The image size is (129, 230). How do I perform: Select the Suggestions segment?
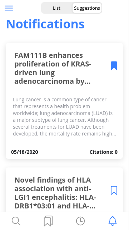point(87,8)
